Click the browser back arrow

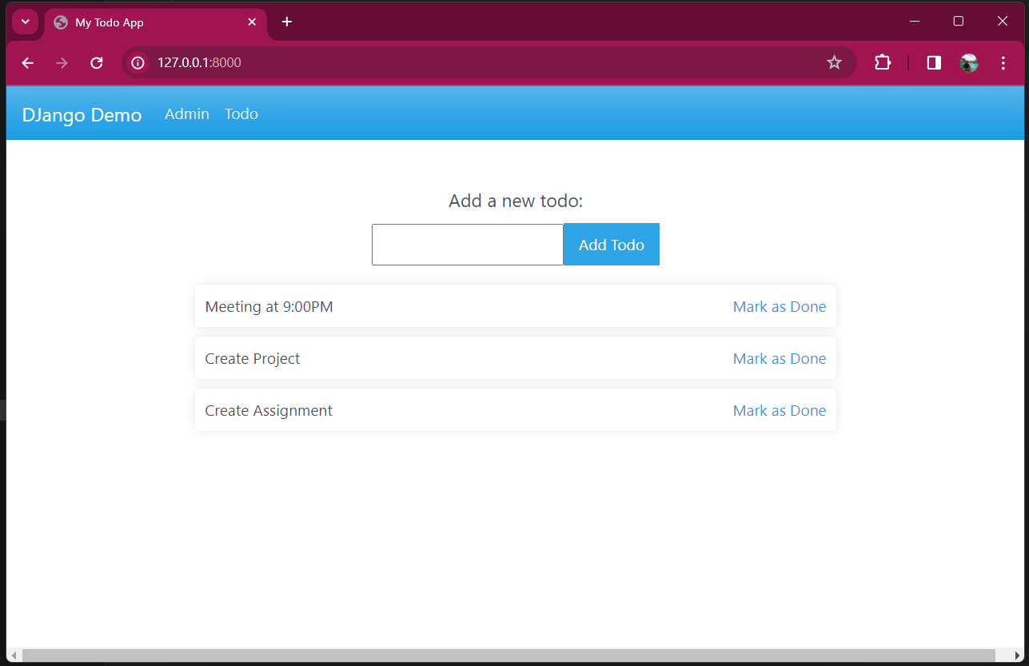pyautogui.click(x=28, y=62)
